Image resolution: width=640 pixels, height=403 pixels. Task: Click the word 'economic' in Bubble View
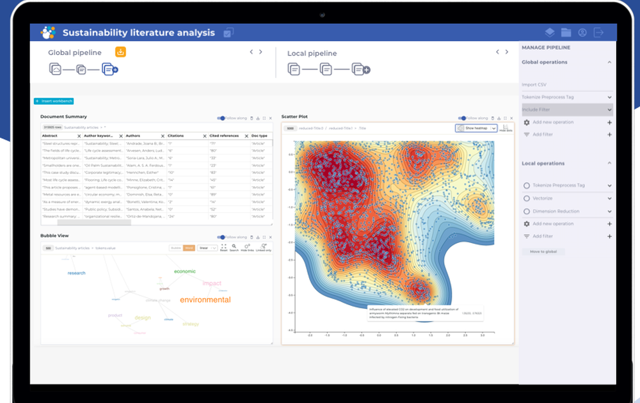point(185,271)
